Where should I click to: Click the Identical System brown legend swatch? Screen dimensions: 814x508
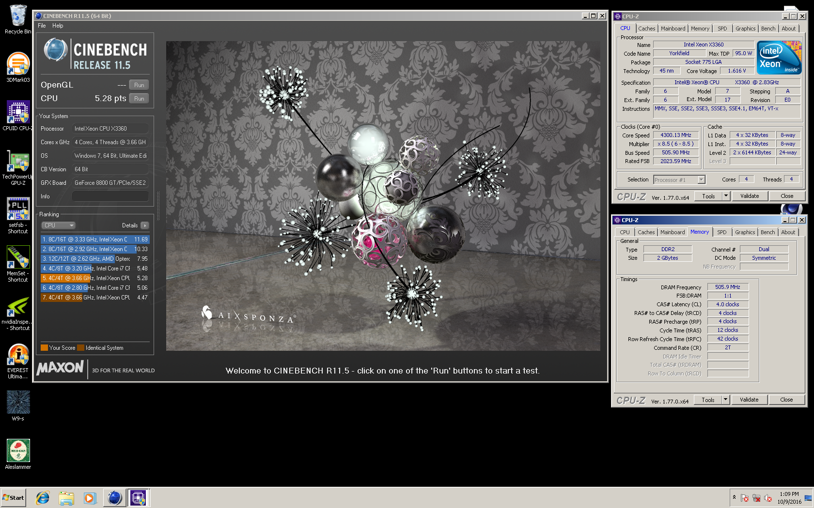[81, 348]
